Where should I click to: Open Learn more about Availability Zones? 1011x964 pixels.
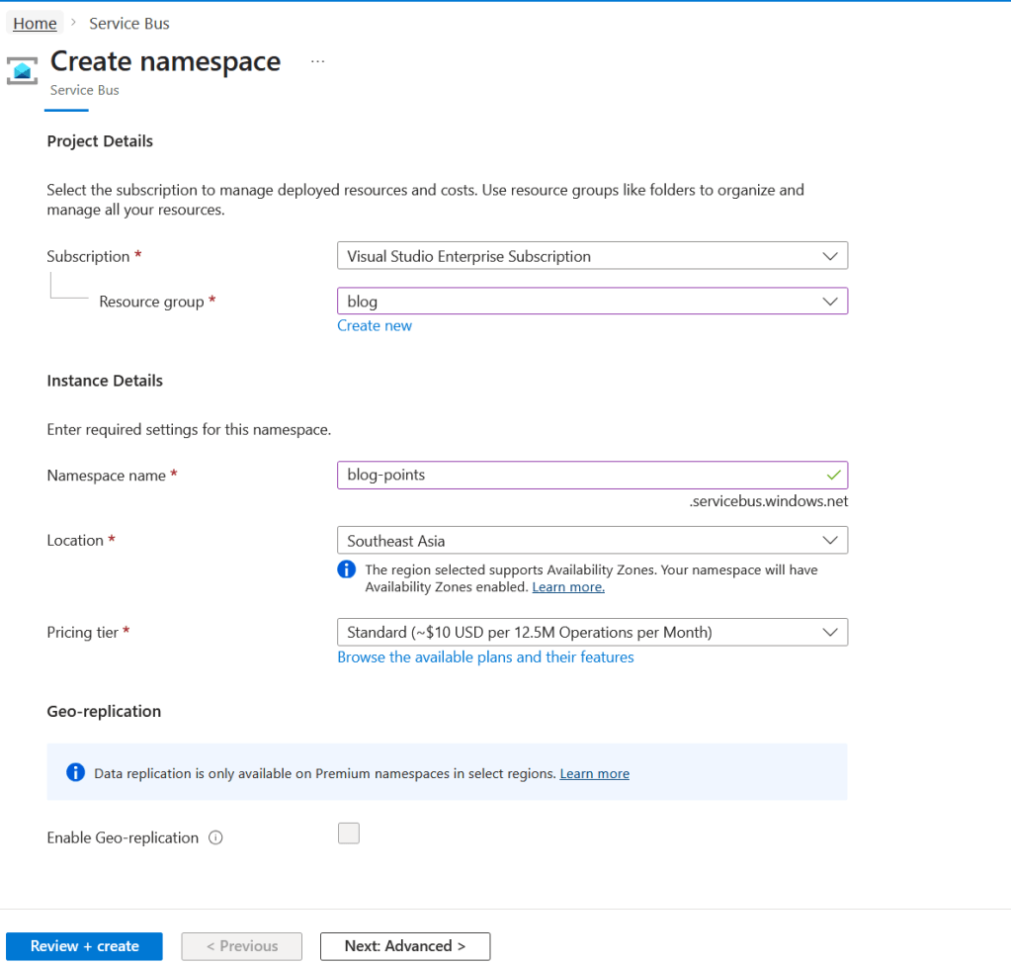568,587
